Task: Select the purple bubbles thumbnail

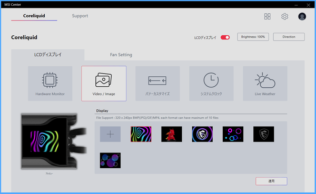Action: [110, 160]
